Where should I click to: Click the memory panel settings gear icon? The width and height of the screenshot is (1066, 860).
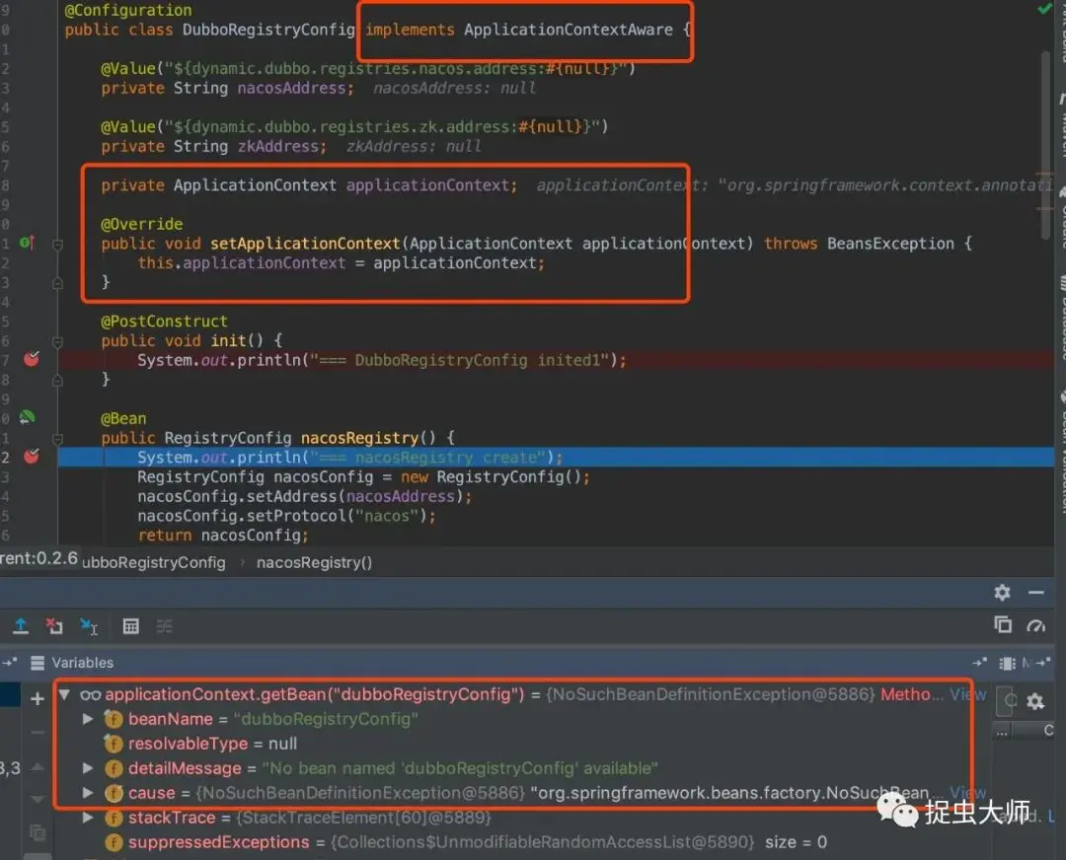pos(1035,701)
